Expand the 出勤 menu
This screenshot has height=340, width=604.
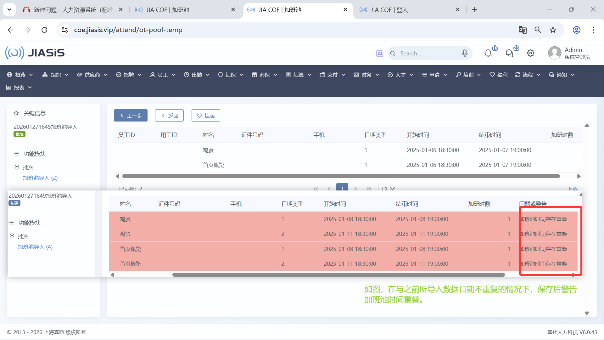coord(197,75)
